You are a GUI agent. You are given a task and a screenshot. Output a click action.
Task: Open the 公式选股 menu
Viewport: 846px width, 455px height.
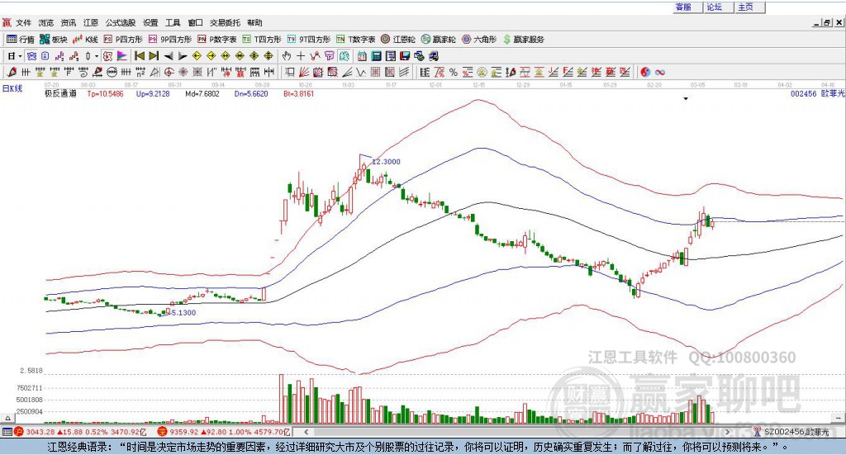121,22
